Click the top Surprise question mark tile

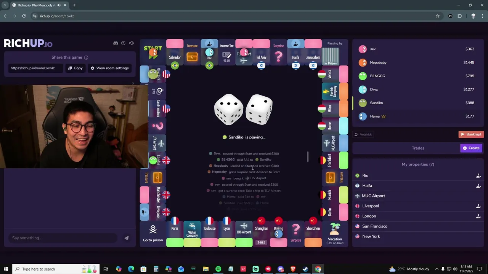pyautogui.click(x=278, y=53)
